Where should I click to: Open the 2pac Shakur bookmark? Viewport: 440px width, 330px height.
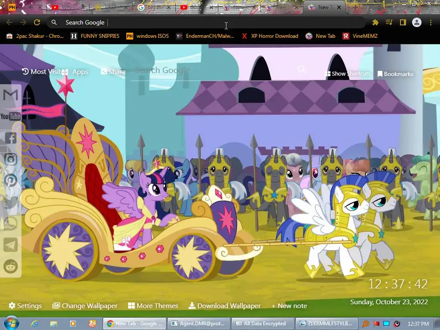coord(35,36)
